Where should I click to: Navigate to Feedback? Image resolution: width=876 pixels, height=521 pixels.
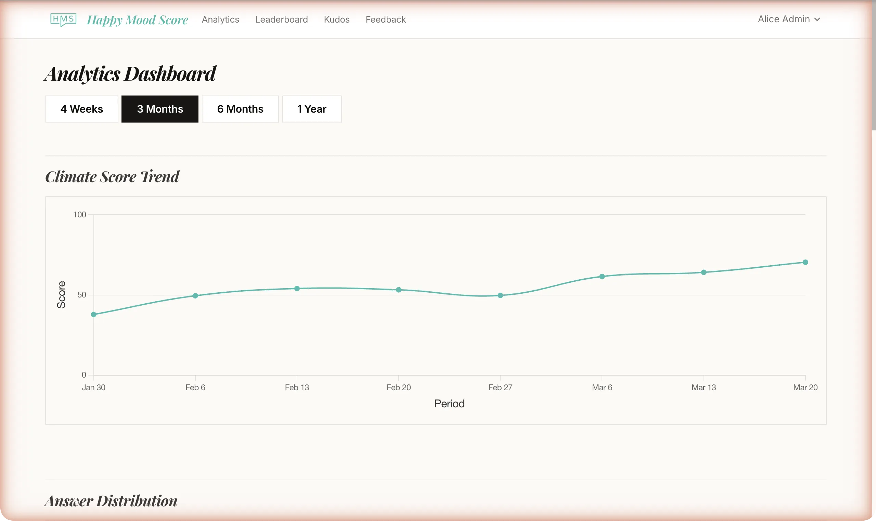point(385,20)
